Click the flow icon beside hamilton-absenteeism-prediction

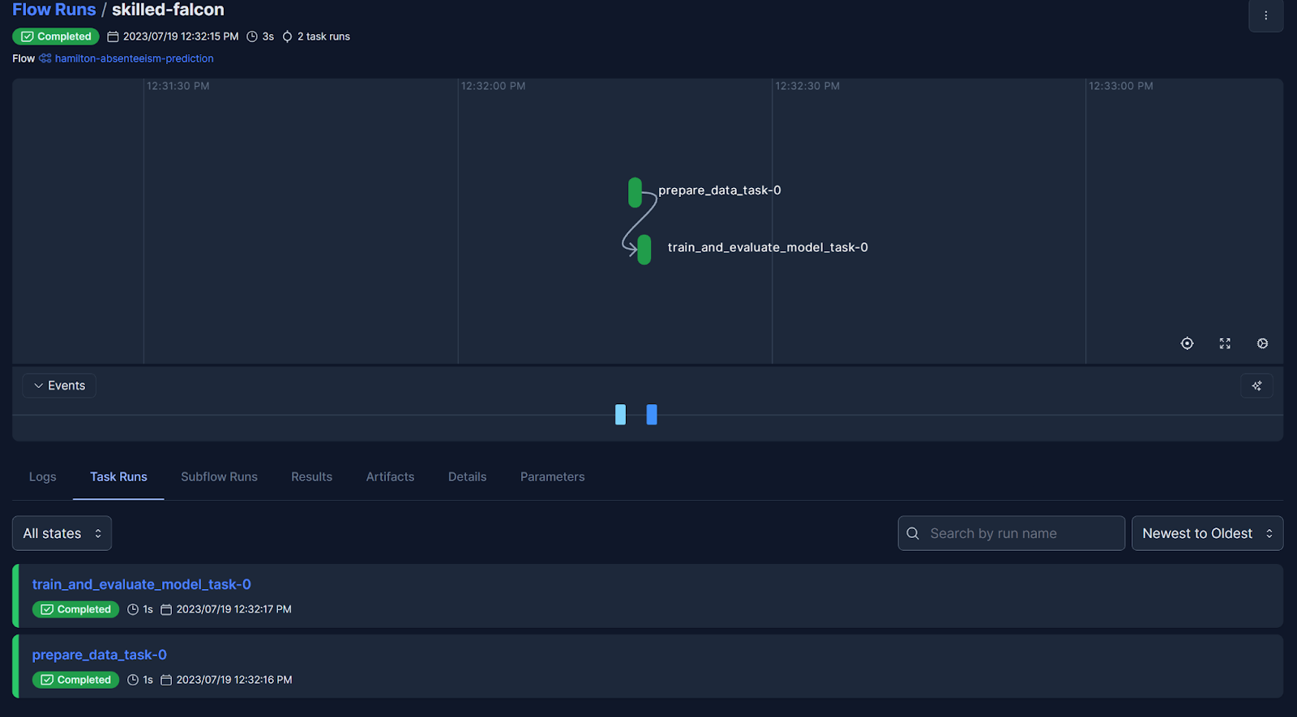pos(45,58)
